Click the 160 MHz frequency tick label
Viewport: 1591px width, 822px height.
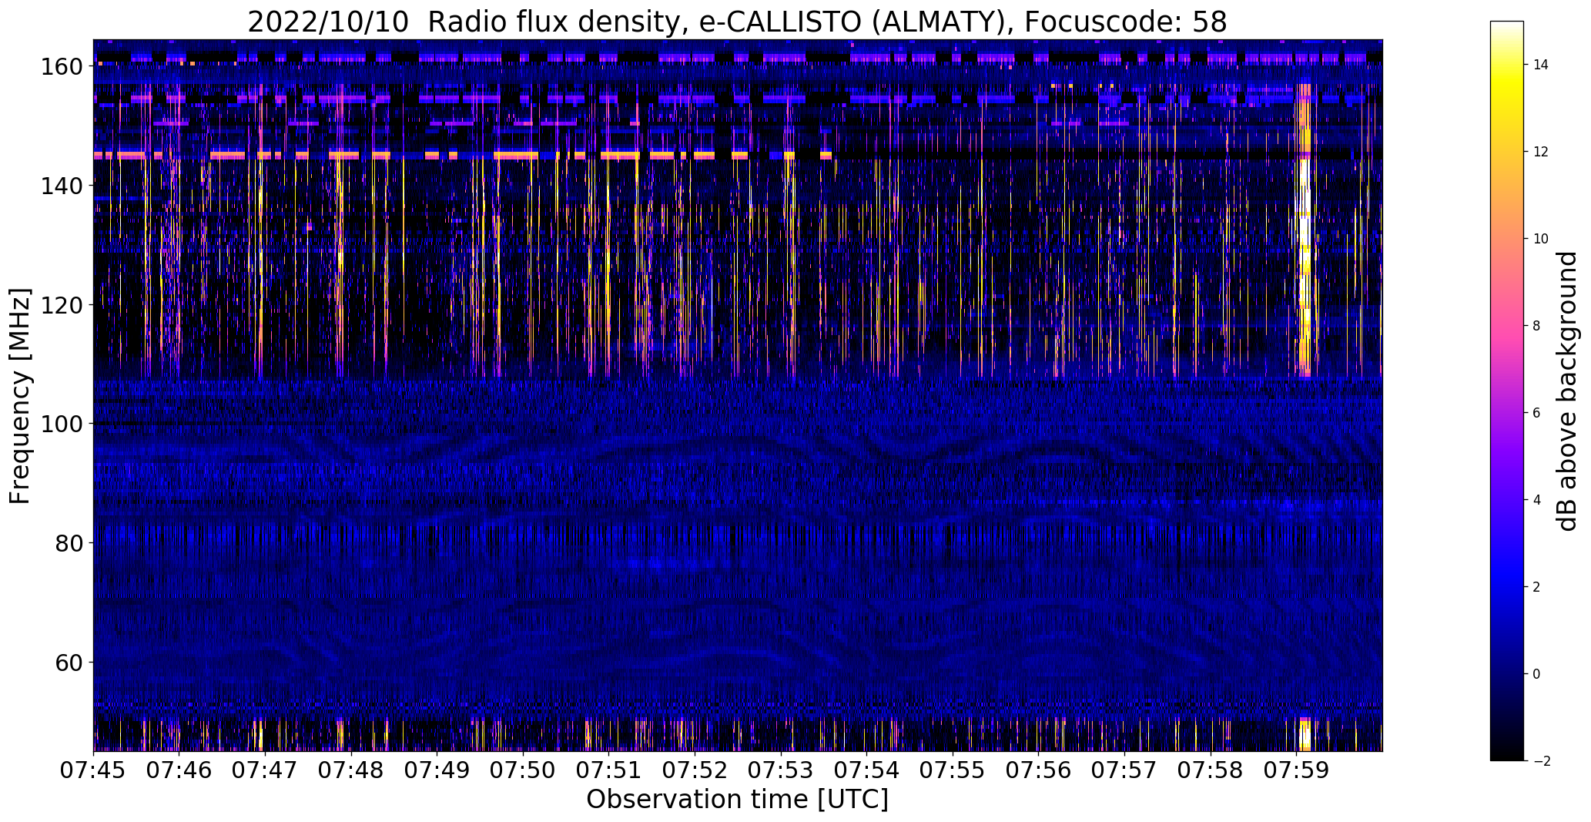click(x=62, y=67)
